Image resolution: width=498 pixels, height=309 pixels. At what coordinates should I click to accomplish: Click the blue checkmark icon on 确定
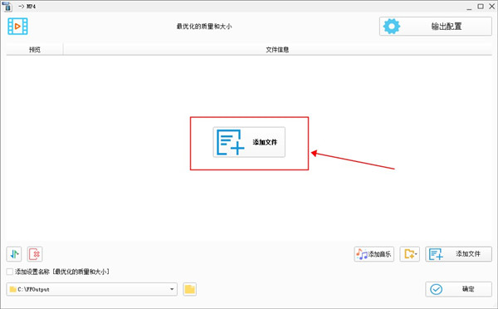point(436,289)
